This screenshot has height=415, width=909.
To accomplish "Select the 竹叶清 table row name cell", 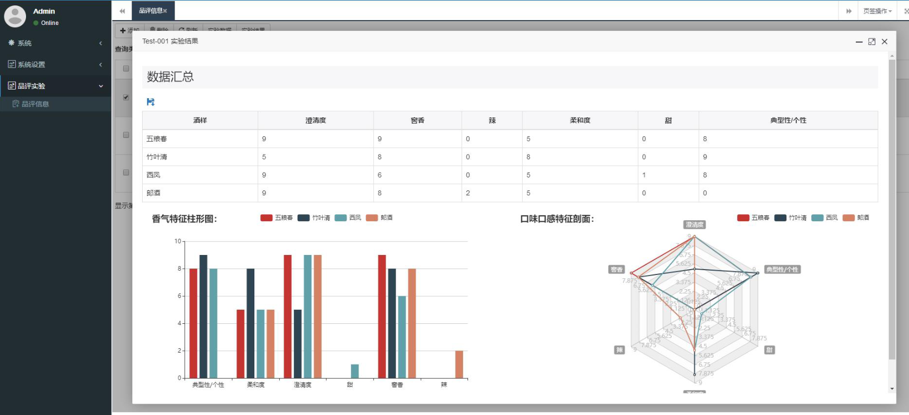I will pos(200,157).
